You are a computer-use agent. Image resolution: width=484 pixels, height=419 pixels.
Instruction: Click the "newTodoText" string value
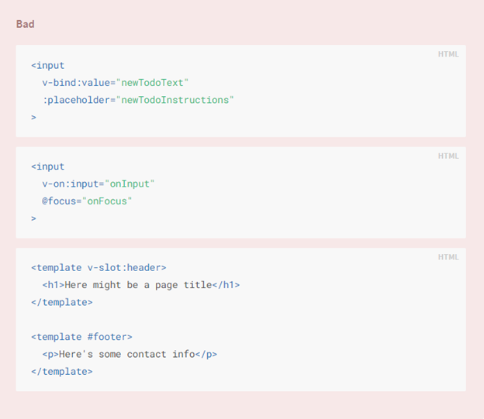(152, 83)
